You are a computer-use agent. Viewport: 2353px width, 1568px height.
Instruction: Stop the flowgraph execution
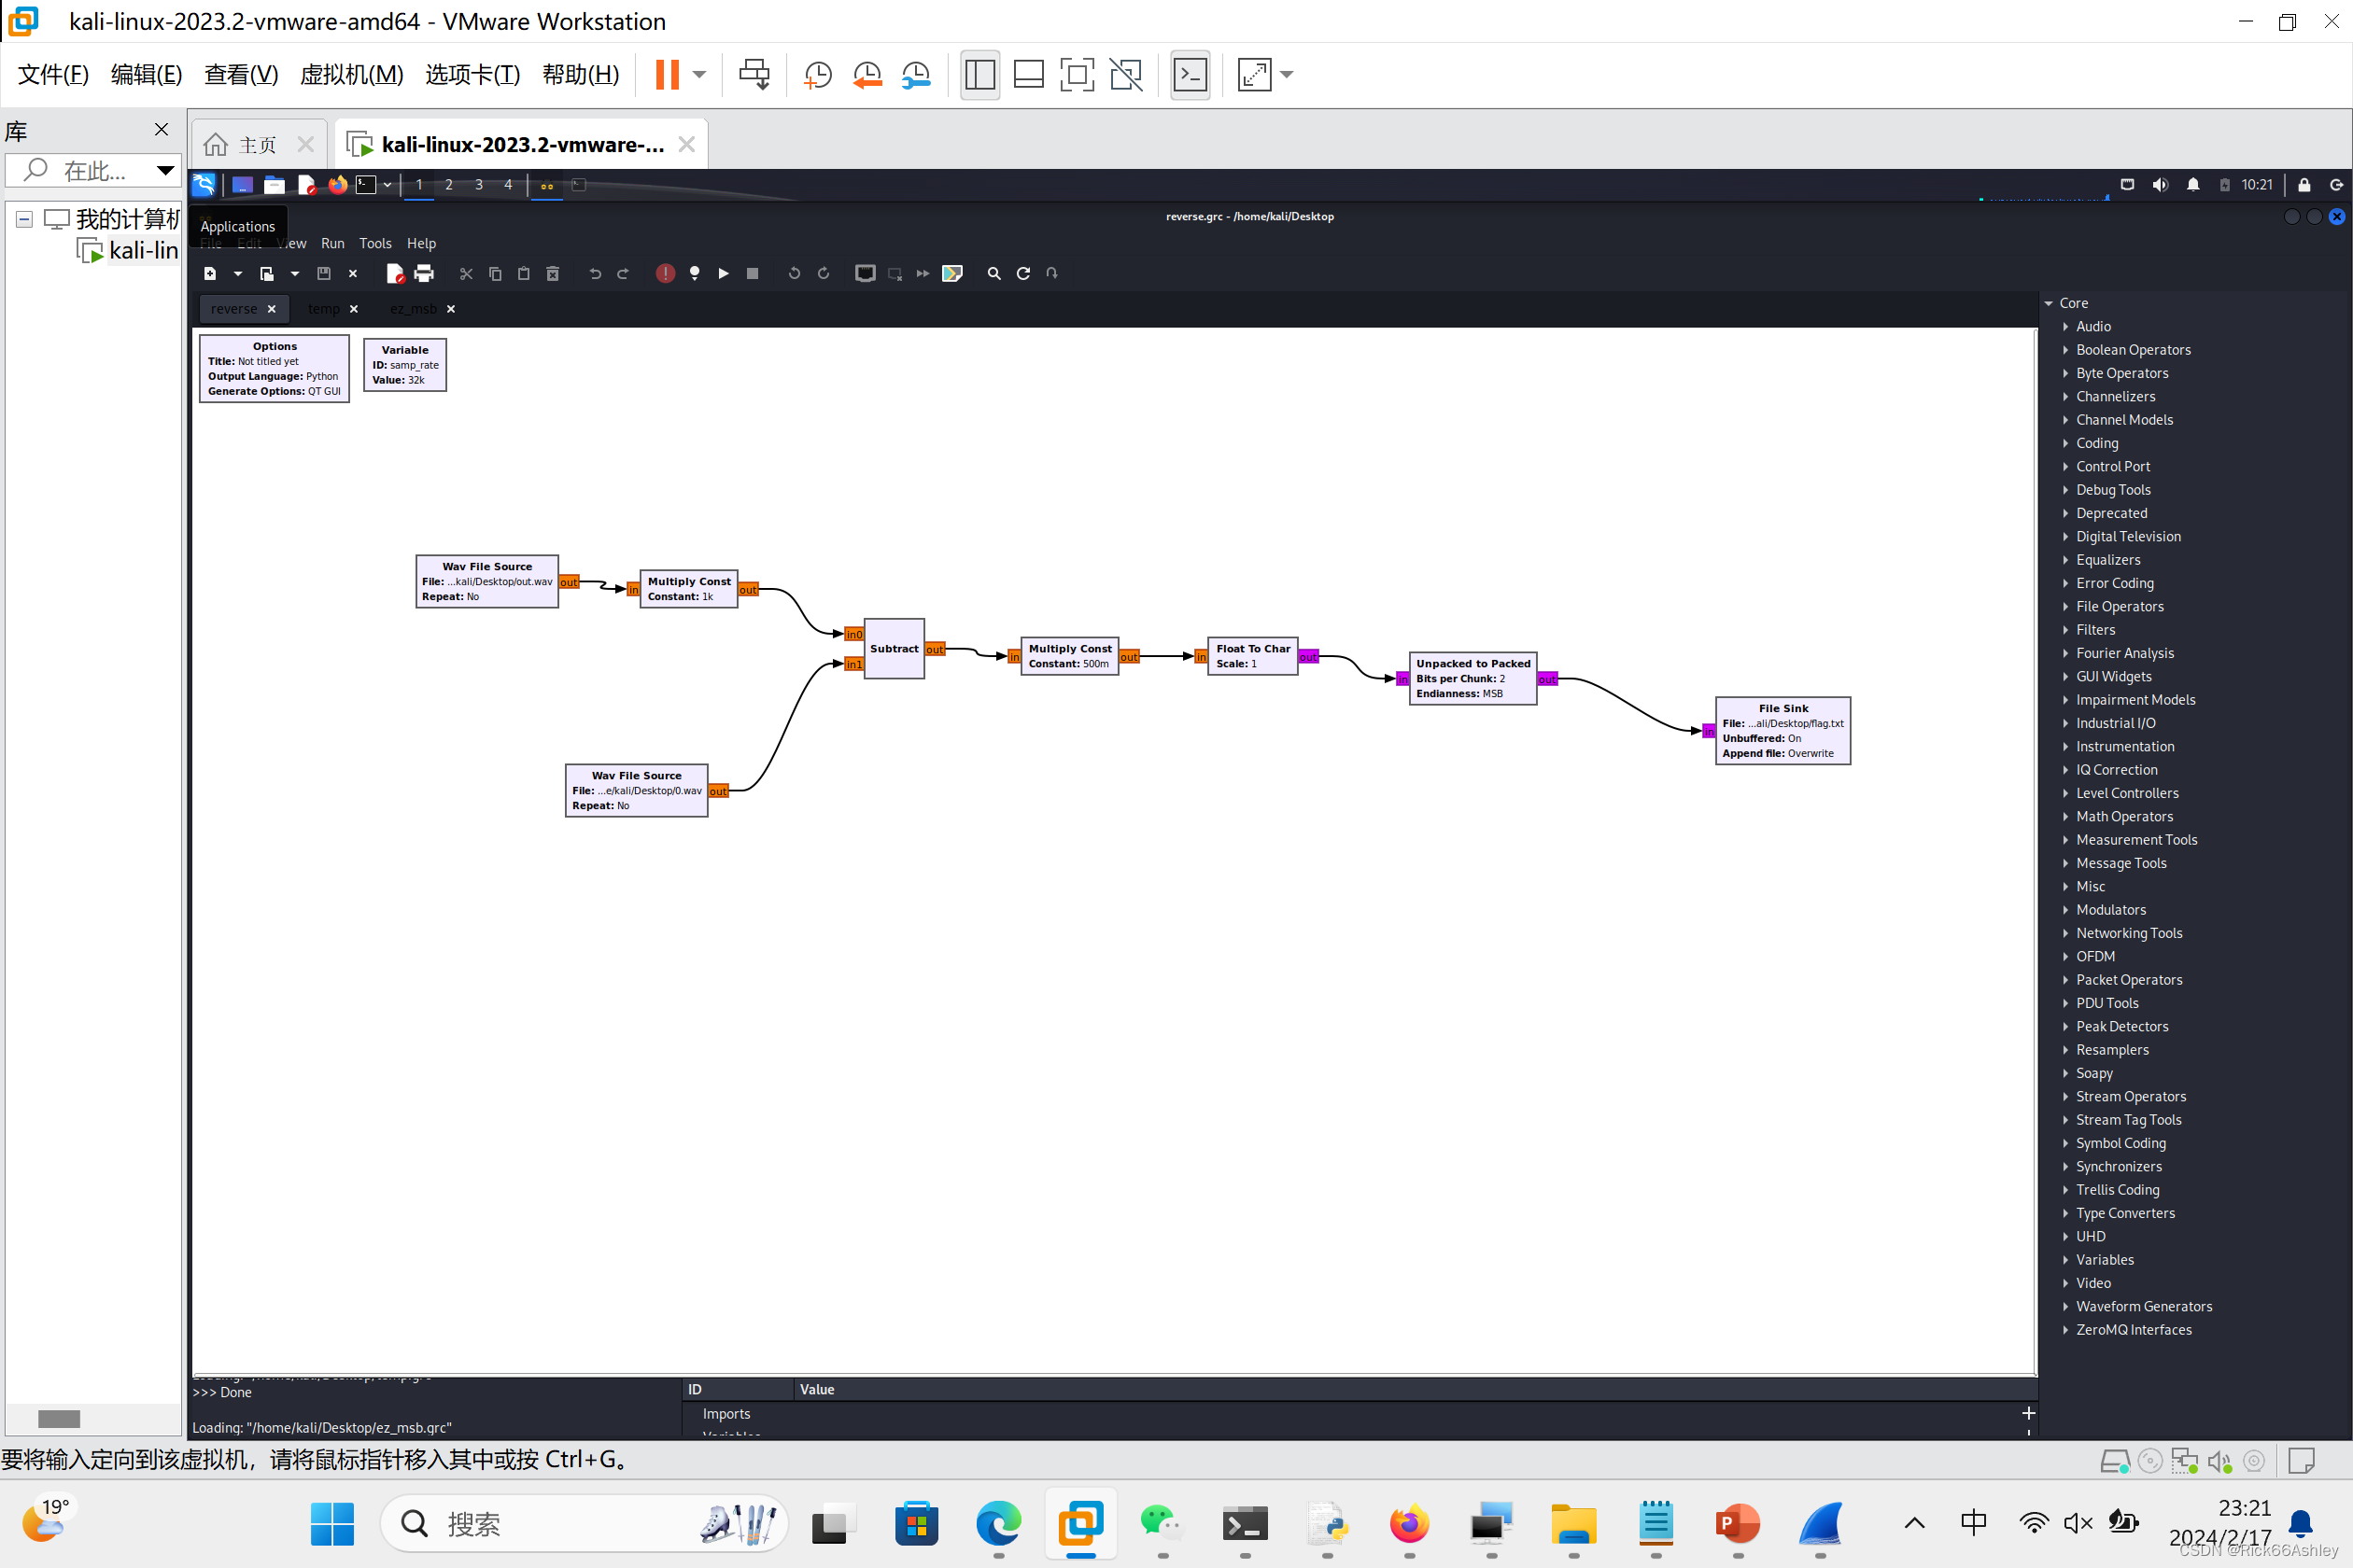pos(753,273)
